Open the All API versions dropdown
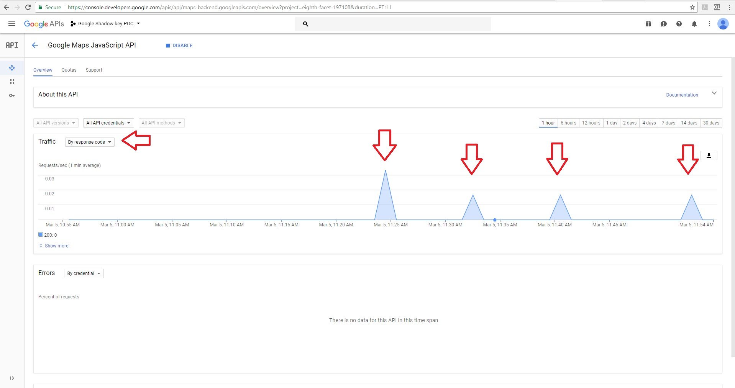Screen dimensions: 735x388 tap(56, 123)
